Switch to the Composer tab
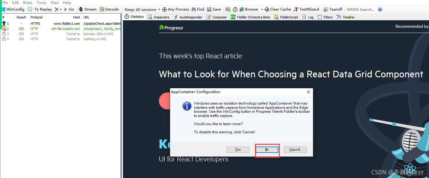The height and width of the screenshot is (178, 429). [217, 17]
